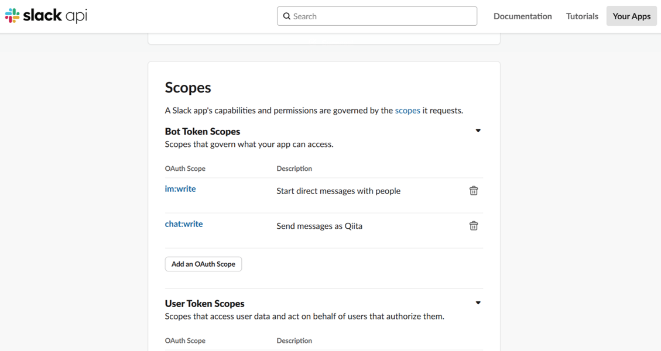This screenshot has height=351, width=661.
Task: Open the Documentation menu item
Action: pos(522,16)
